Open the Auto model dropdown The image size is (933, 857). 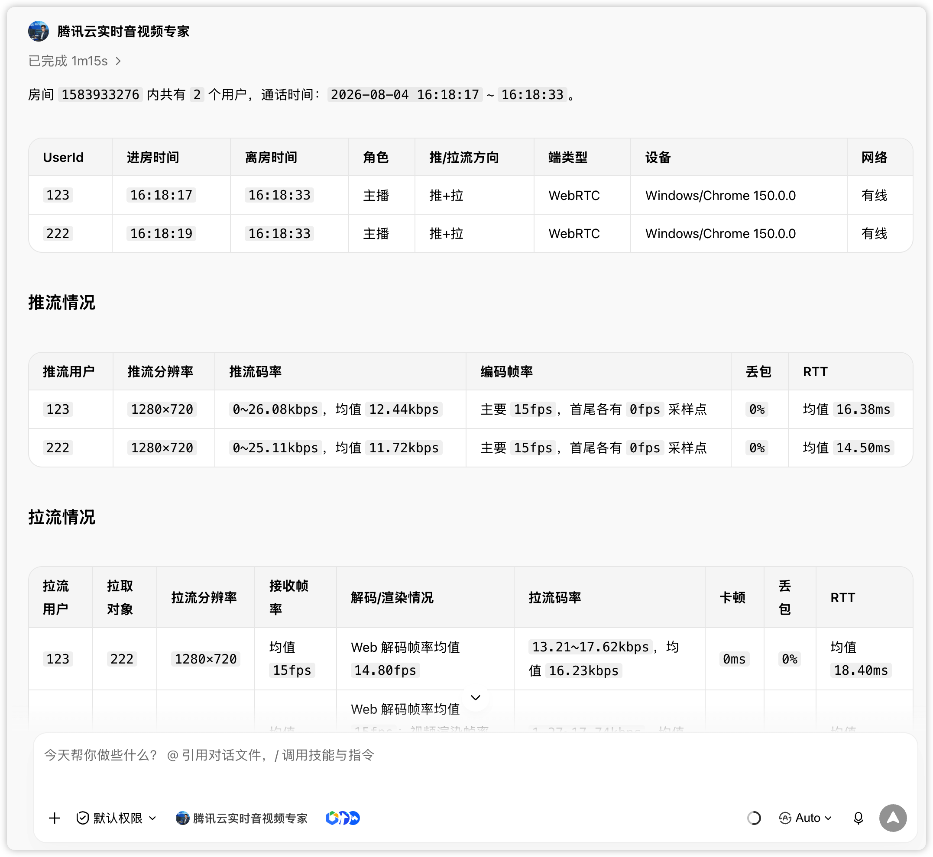click(x=805, y=818)
